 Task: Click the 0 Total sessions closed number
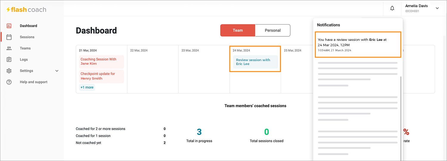click(x=267, y=132)
